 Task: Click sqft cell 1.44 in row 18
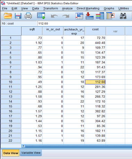tap(32, 121)
